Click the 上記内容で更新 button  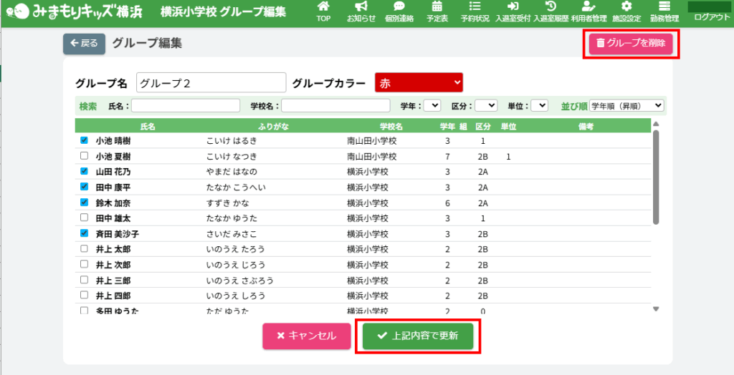coord(418,336)
